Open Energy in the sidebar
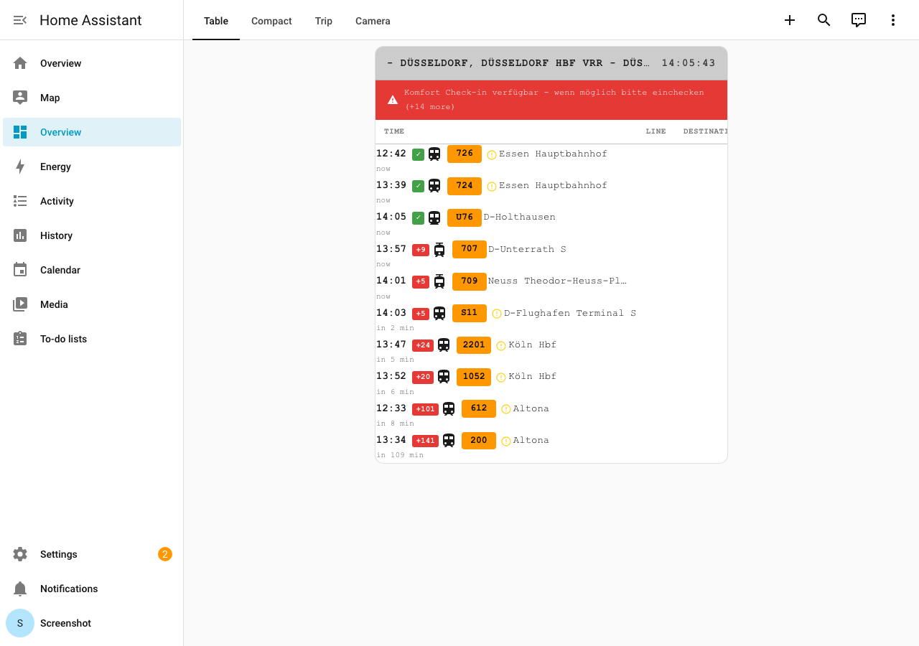This screenshot has height=646, width=919. (92, 167)
